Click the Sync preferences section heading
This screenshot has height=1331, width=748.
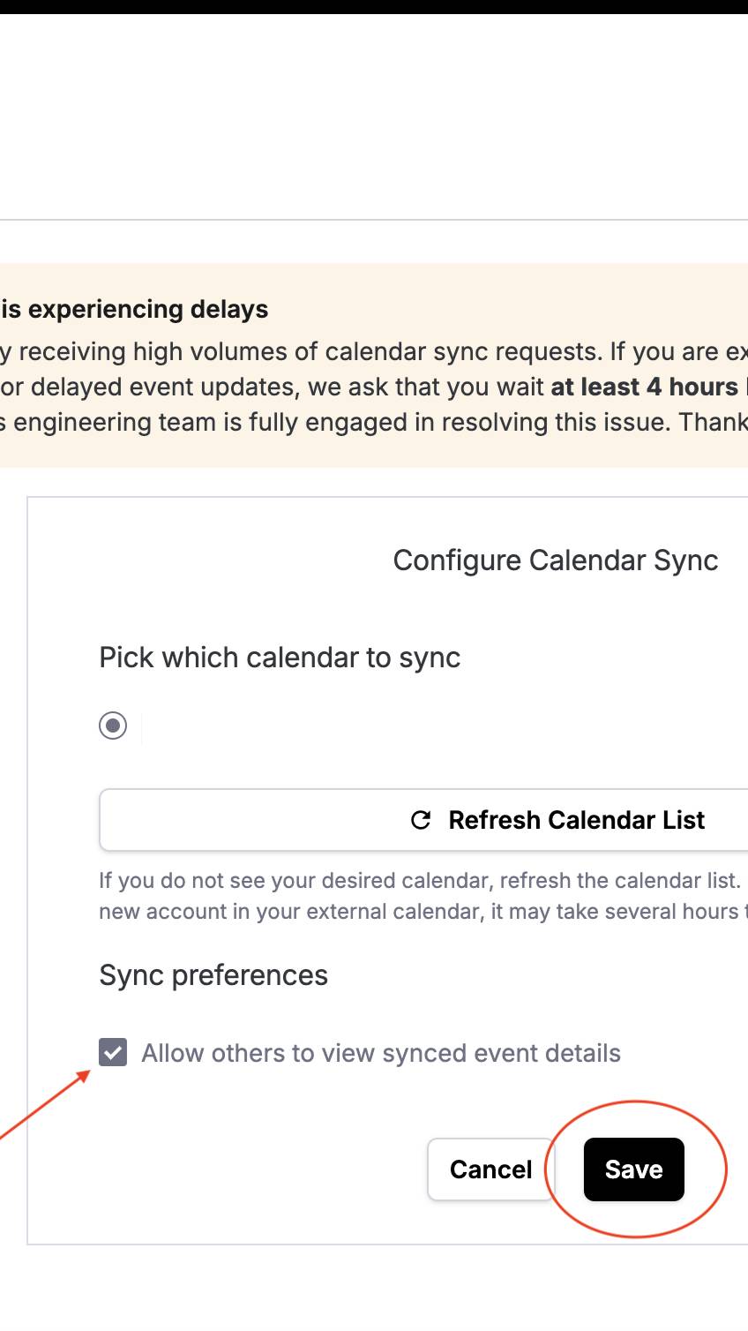click(x=213, y=974)
